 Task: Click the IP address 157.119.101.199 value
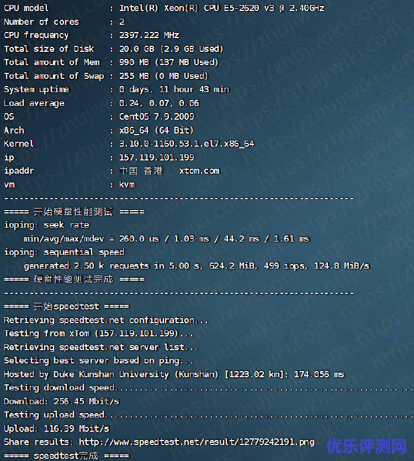click(x=157, y=157)
